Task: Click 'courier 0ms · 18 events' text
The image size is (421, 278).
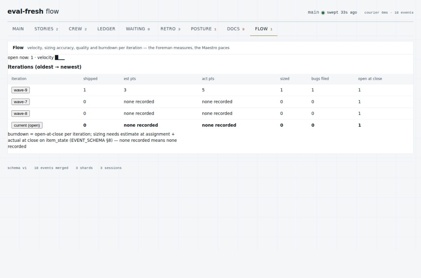Action: (389, 13)
